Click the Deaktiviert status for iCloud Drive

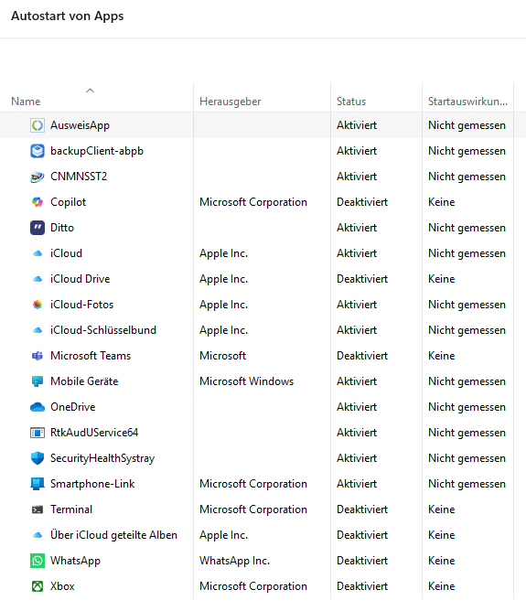point(362,279)
